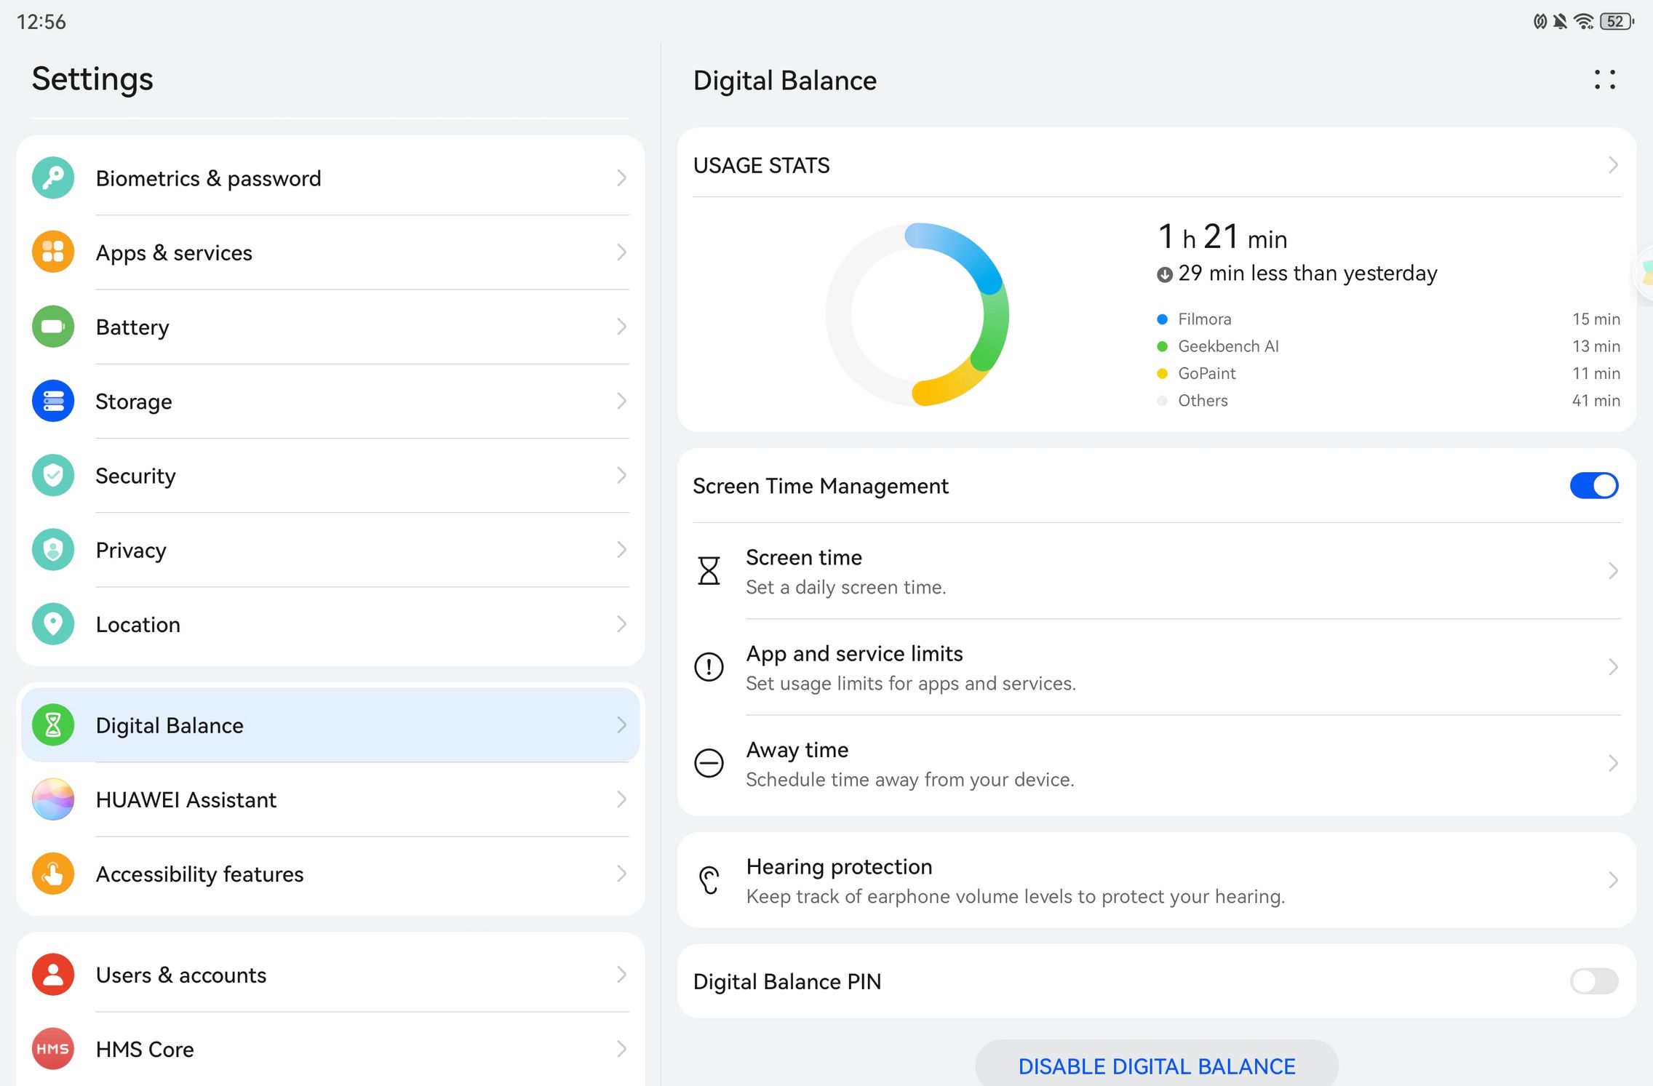Click the blue Storage icon
This screenshot has width=1653, height=1086.
pyautogui.click(x=53, y=401)
